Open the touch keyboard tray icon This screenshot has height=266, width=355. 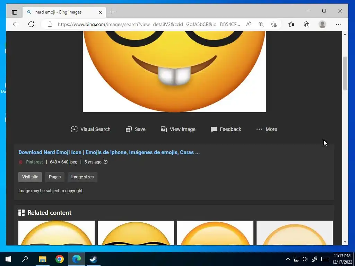pos(325,259)
